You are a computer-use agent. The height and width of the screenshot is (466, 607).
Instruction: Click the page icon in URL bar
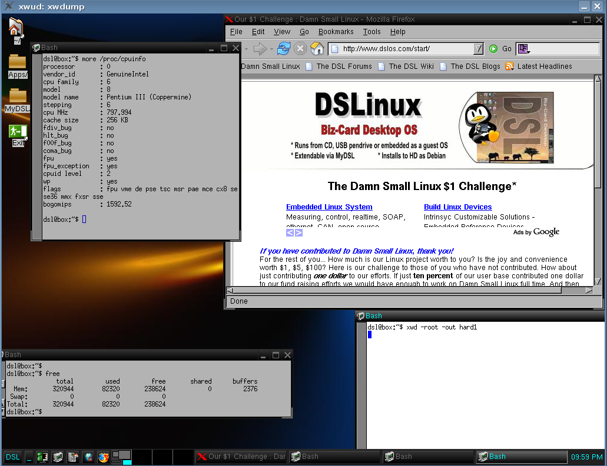tap(335, 49)
